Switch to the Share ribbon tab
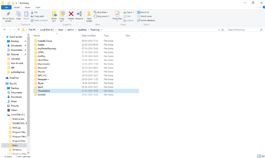 click(x=28, y=7)
